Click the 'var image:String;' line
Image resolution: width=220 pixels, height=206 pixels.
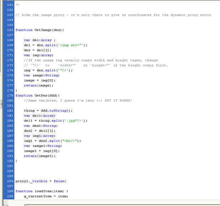coord(42,75)
